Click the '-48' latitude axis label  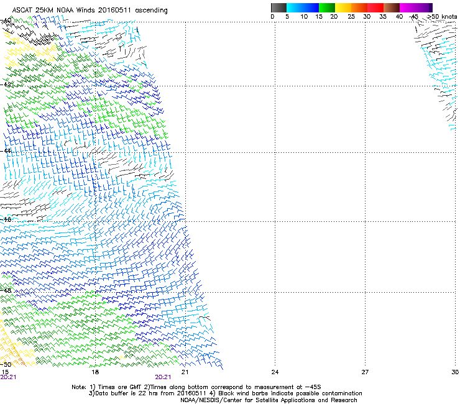[6, 290]
